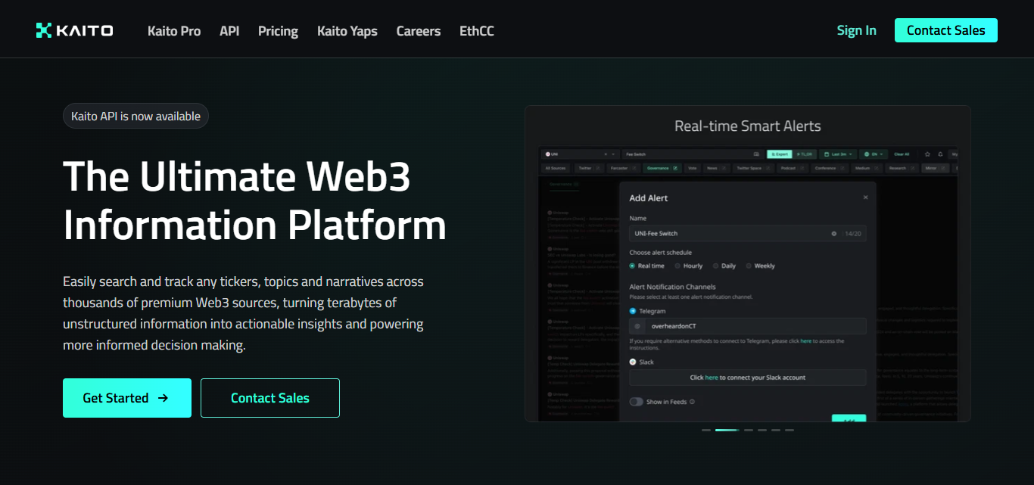This screenshot has height=485, width=1034.
Task: Click Clear All in preview toolbar
Action: pos(902,154)
